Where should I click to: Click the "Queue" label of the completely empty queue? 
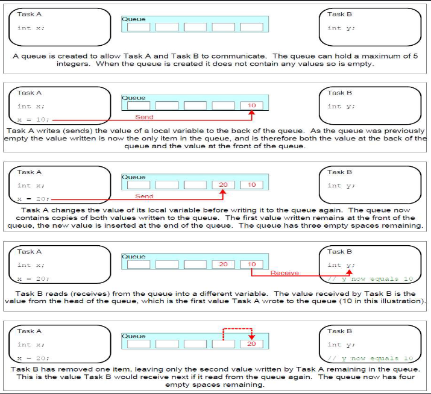[x=133, y=19]
